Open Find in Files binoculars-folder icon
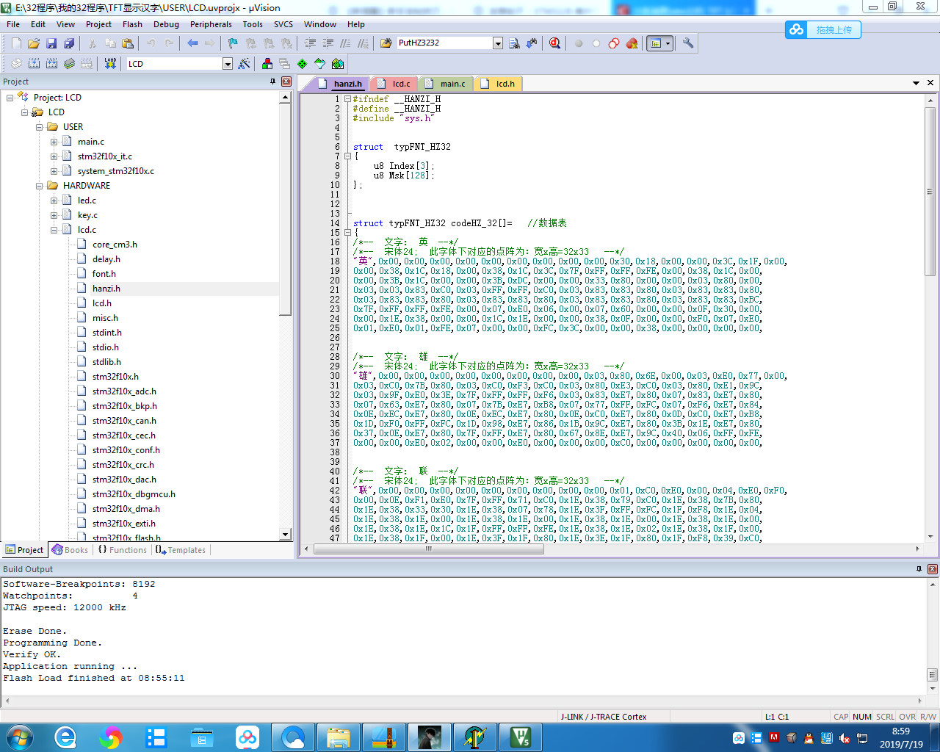 [x=386, y=43]
